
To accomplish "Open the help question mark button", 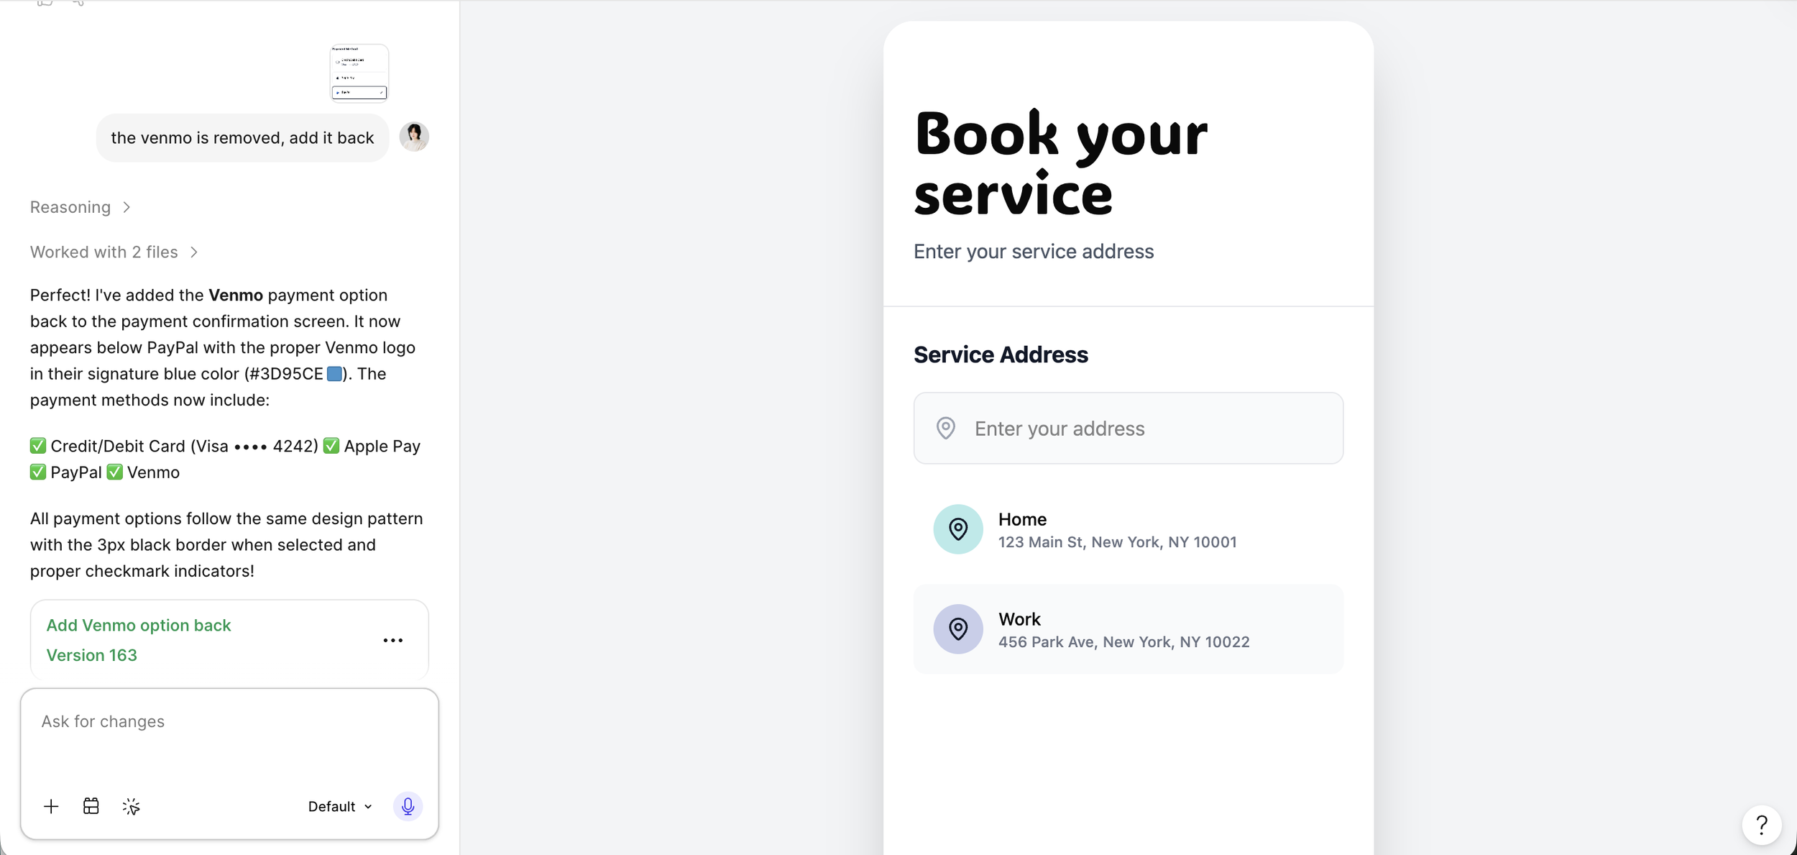I will point(1761,825).
